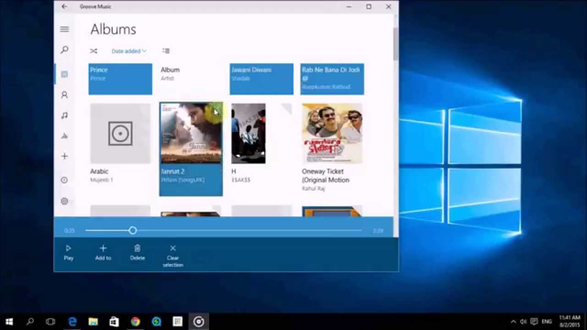Image resolution: width=587 pixels, height=330 pixels.
Task: Click the Oneway Ticket (Original Motion title
Action: (x=326, y=176)
